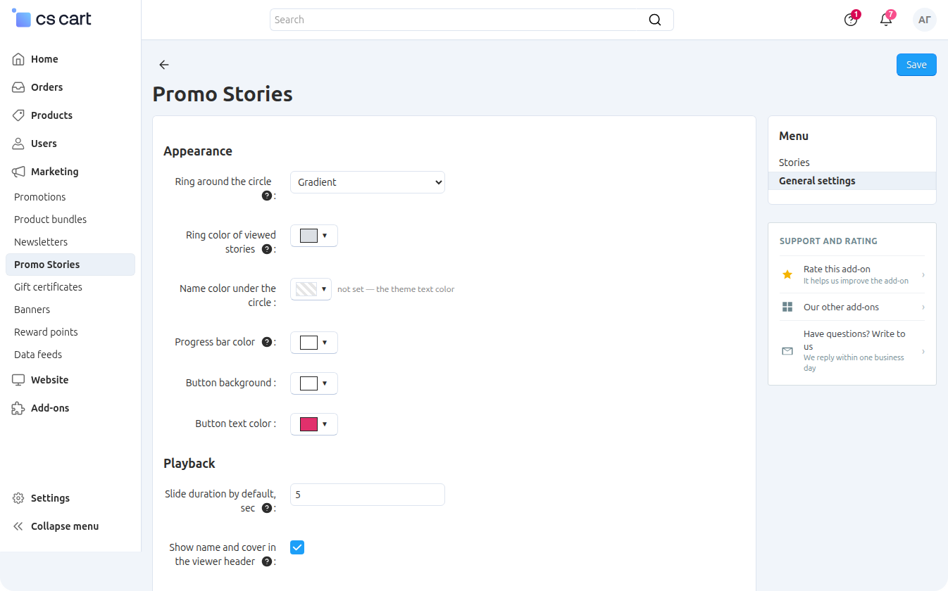The height and width of the screenshot is (591, 948).
Task: Open Gift certificates in the sidebar
Action: coord(48,287)
